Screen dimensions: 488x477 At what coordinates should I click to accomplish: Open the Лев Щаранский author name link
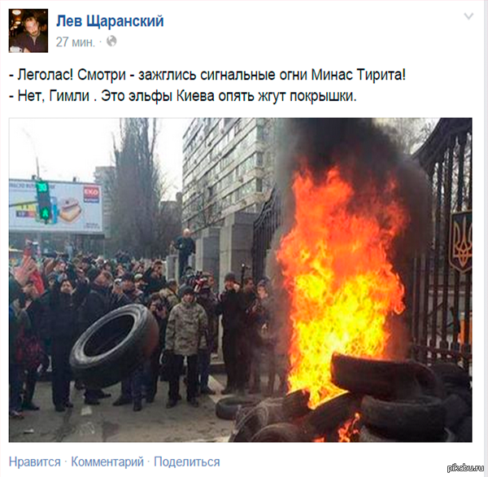coord(110,21)
